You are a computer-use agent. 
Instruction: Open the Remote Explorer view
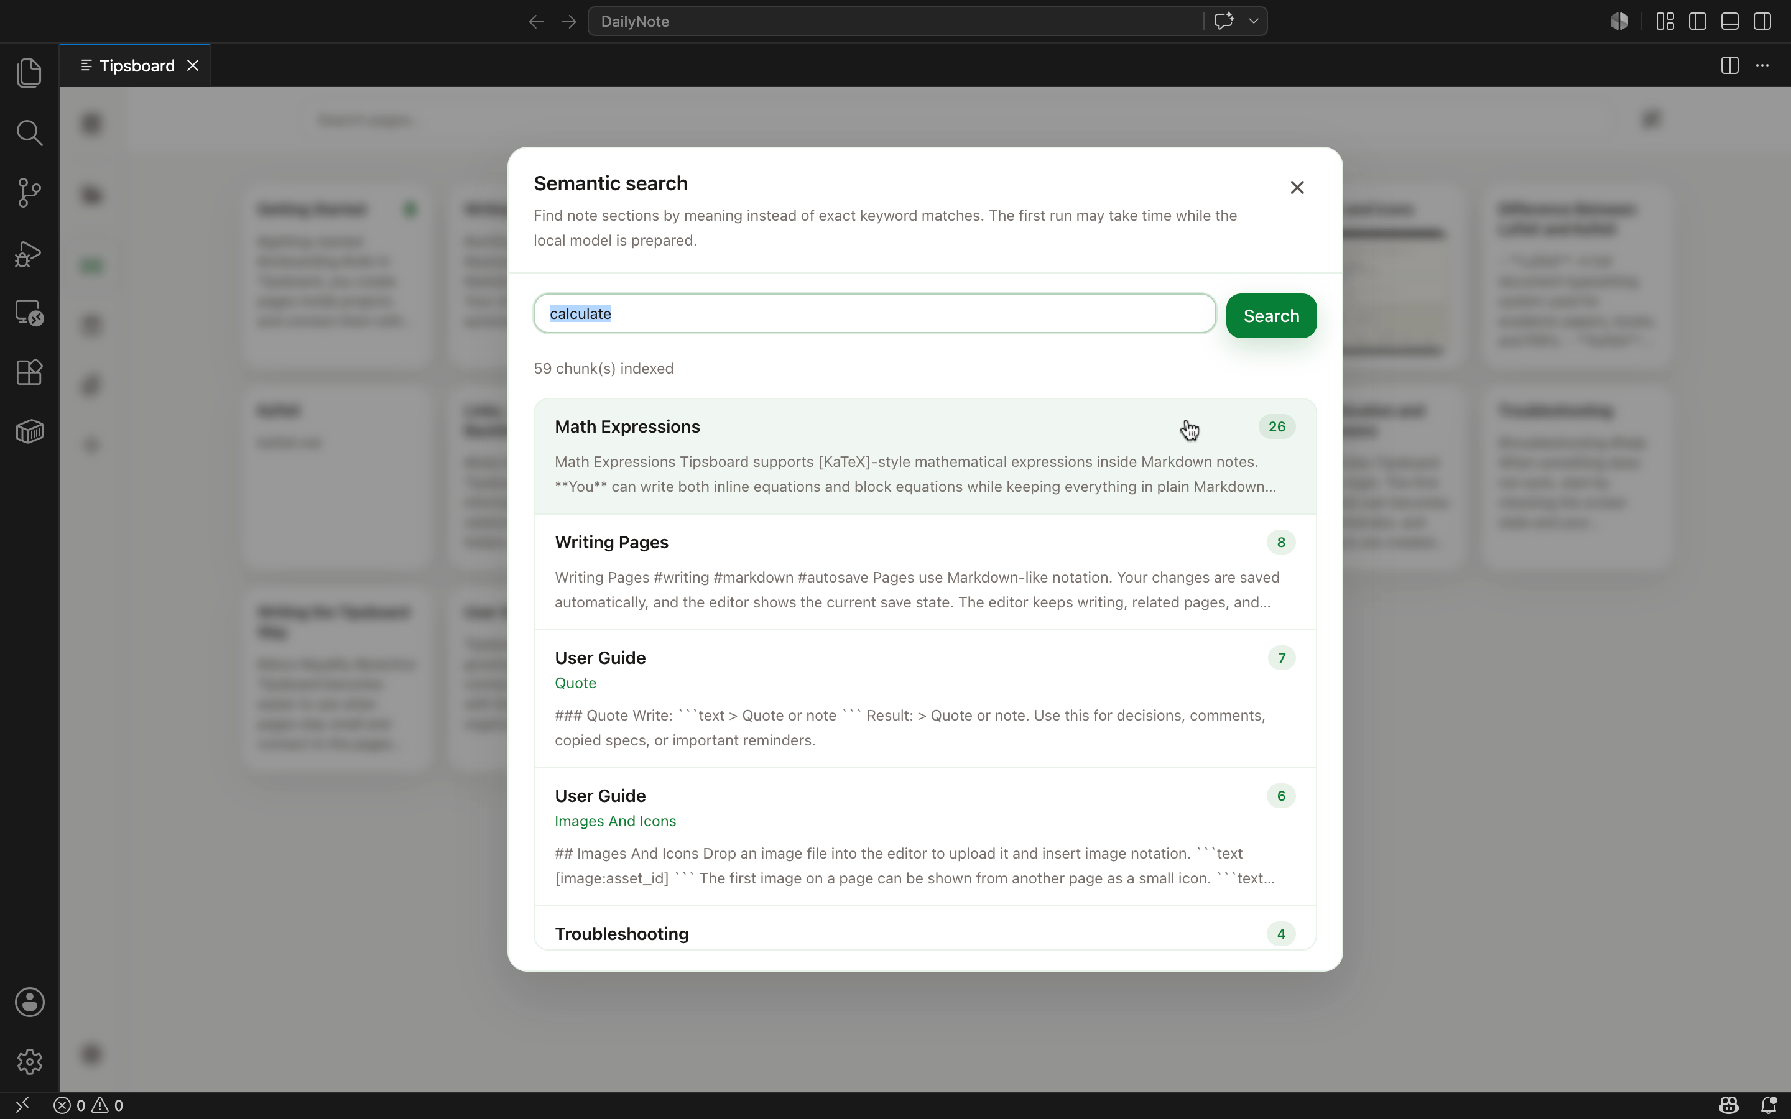click(x=29, y=312)
